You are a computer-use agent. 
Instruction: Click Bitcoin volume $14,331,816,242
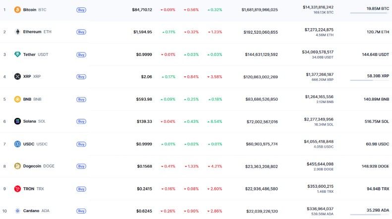coord(318,7)
